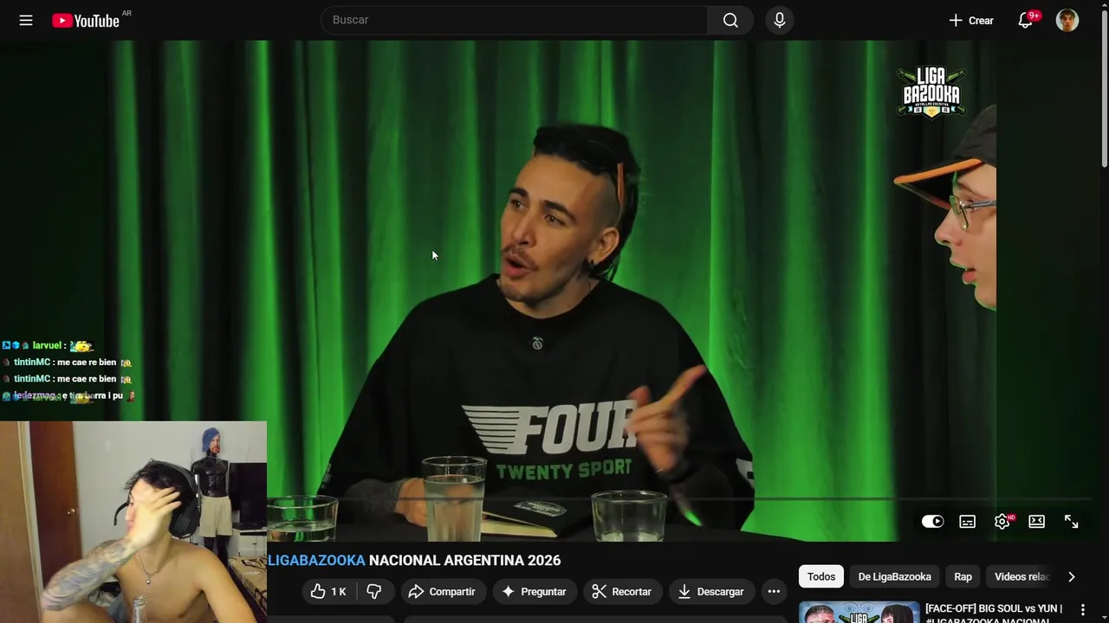The image size is (1109, 623).
Task: Download video with Descargar button
Action: coord(710,591)
